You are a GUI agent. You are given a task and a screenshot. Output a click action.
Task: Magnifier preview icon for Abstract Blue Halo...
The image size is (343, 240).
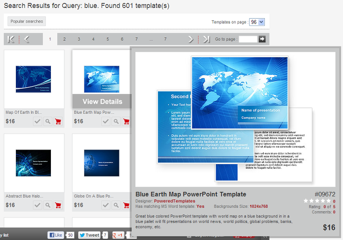click(48, 205)
